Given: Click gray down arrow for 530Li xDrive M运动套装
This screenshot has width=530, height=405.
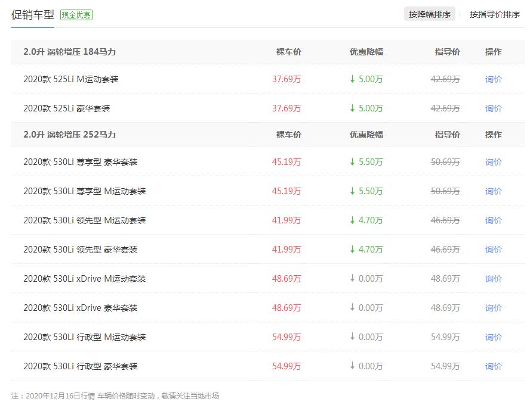Looking at the screenshot, I should [352, 278].
